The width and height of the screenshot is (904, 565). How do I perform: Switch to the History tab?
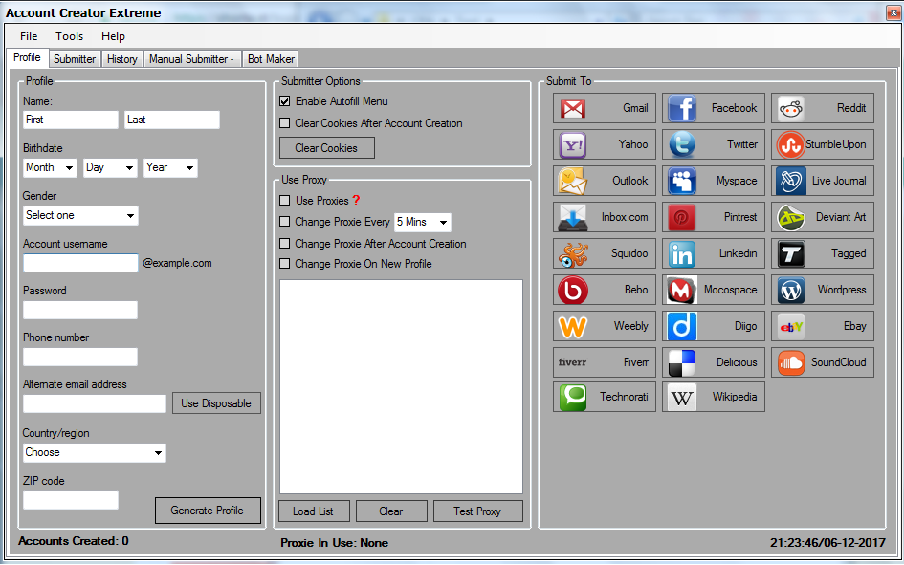(122, 58)
